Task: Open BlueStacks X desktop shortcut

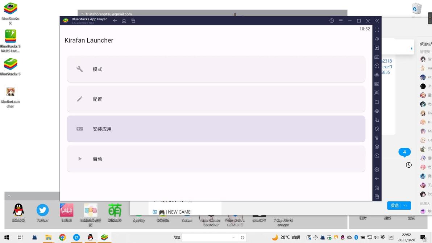Action: coord(11,13)
